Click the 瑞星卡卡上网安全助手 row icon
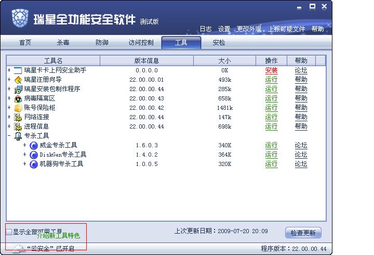Image resolution: width=374 pixels, height=255 pixels. [18, 70]
